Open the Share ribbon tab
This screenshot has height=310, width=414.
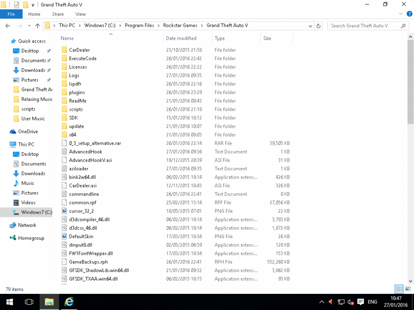(x=58, y=14)
